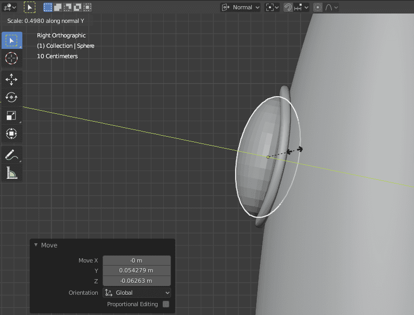Click the Right Orthographic view label
The width and height of the screenshot is (414, 315).
pyautogui.click(x=61, y=35)
